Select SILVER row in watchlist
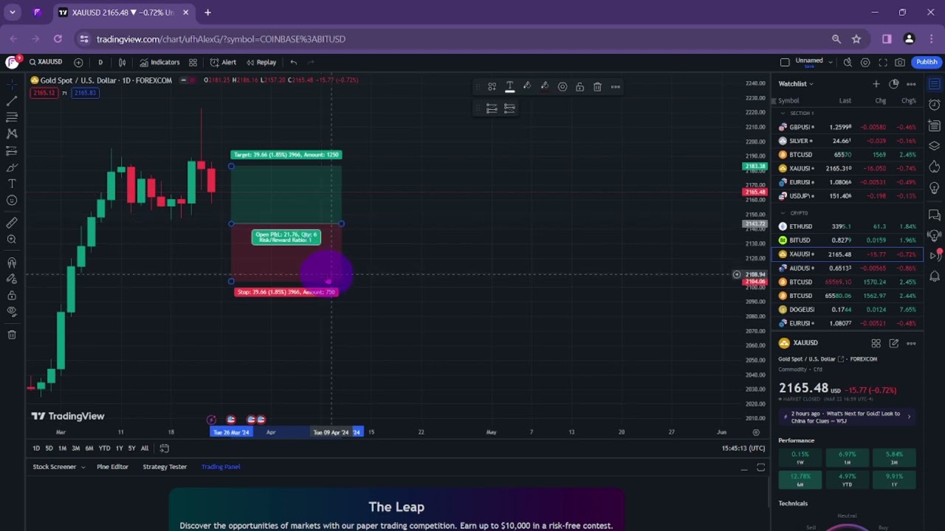This screenshot has width=945, height=531. (848, 141)
